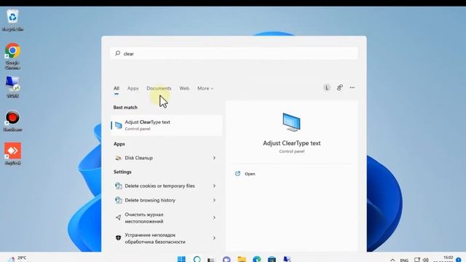466x262 pixels.
Task: Select 'Delete cookies or temporary files' setting
Action: 167,186
